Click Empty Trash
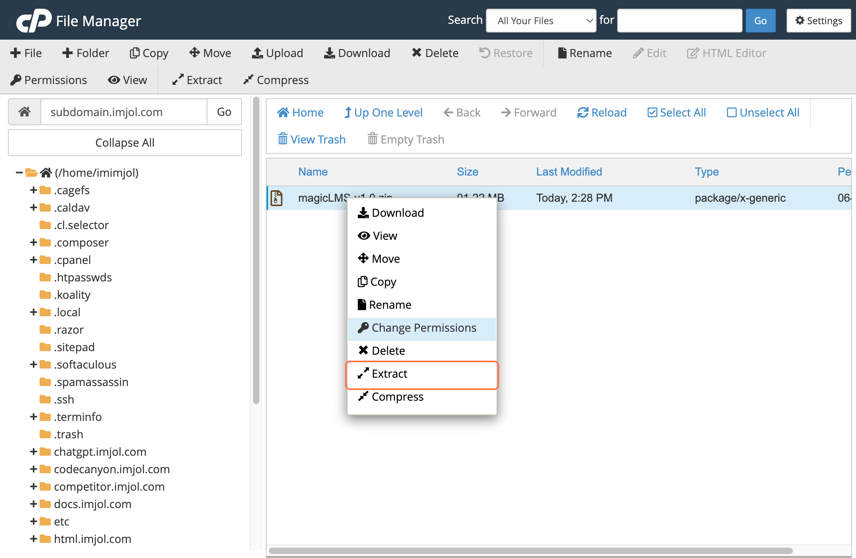 point(406,139)
